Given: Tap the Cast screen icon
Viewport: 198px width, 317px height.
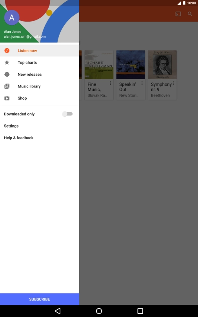Looking at the screenshot, I should [x=178, y=14].
